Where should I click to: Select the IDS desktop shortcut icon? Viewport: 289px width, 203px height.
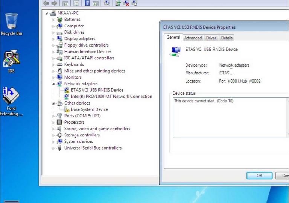(x=11, y=60)
